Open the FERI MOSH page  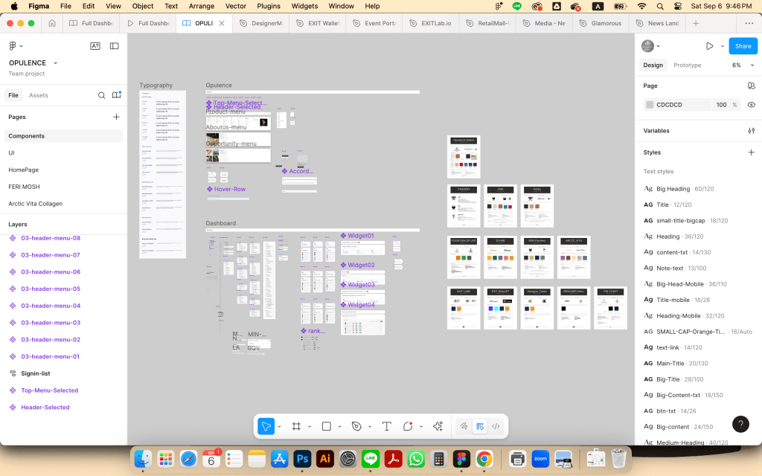[24, 187]
